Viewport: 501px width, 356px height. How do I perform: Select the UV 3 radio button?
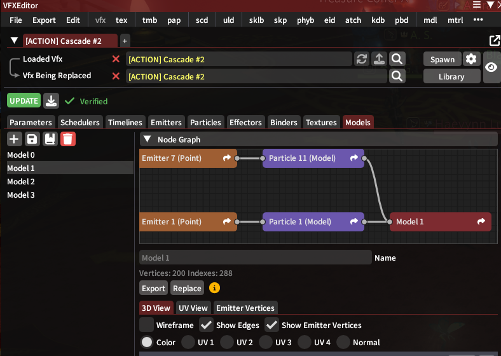point(266,342)
